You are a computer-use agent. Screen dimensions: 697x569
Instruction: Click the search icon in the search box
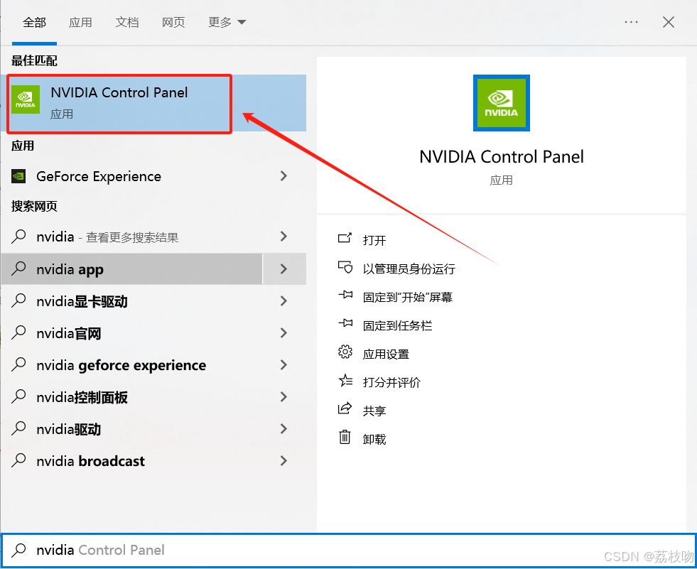pyautogui.click(x=18, y=550)
